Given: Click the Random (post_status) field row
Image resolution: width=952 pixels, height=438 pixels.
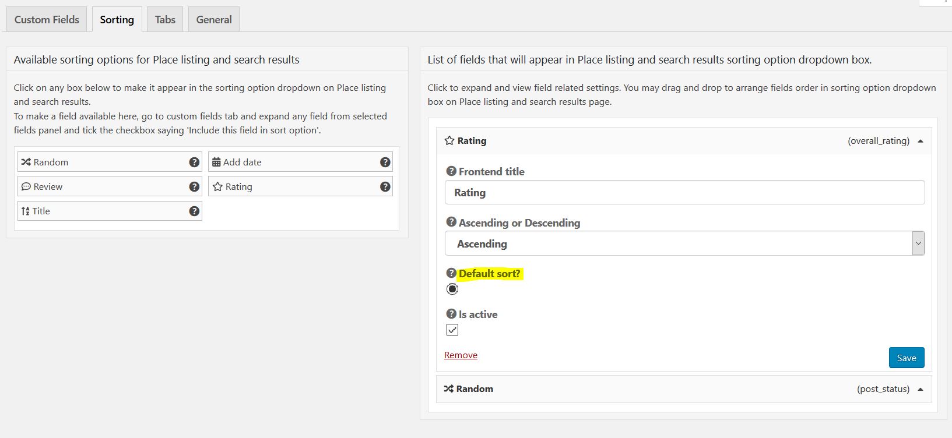Looking at the screenshot, I should click(684, 389).
